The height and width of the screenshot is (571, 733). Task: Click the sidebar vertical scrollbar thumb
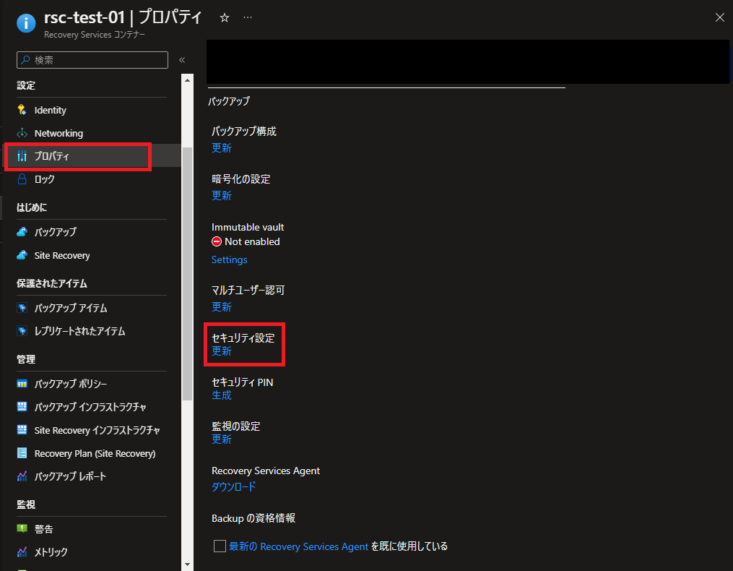pyautogui.click(x=188, y=274)
